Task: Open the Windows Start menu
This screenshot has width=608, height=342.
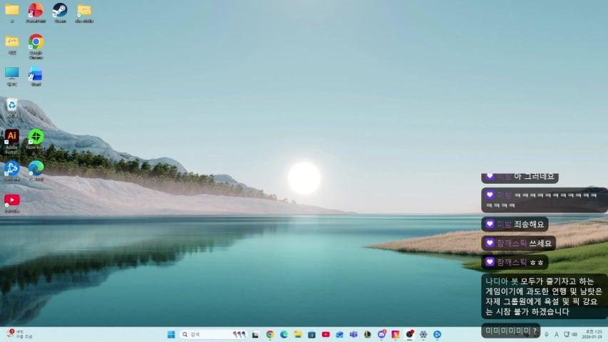Action: (171, 334)
